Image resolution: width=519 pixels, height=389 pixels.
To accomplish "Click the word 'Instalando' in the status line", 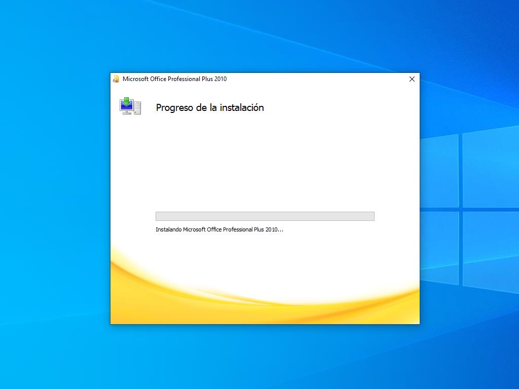I will pyautogui.click(x=168, y=229).
